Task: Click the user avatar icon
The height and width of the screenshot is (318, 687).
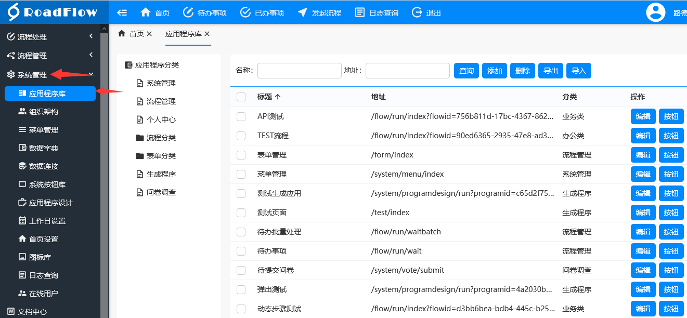Action: (656, 12)
